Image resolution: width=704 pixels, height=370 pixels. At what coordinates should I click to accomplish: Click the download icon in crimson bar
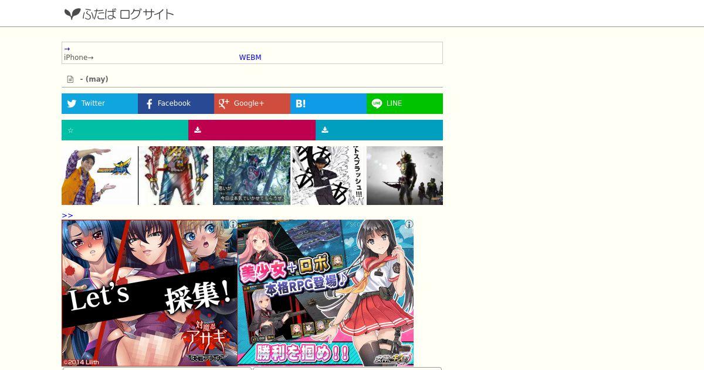coord(198,130)
